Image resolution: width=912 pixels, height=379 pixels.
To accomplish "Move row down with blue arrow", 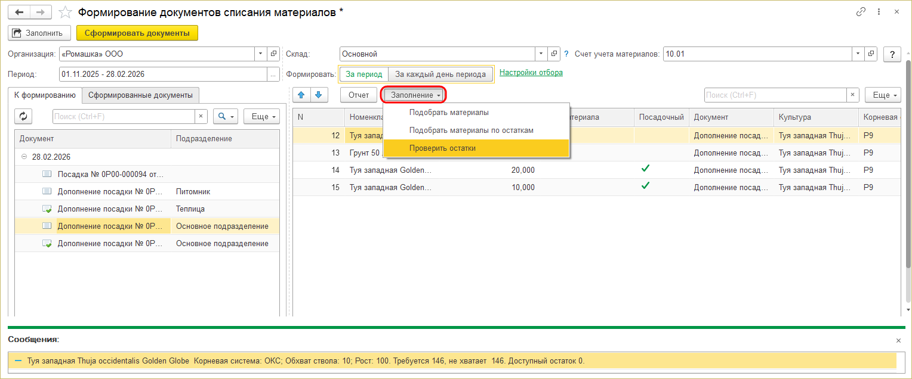I will pyautogui.click(x=319, y=95).
